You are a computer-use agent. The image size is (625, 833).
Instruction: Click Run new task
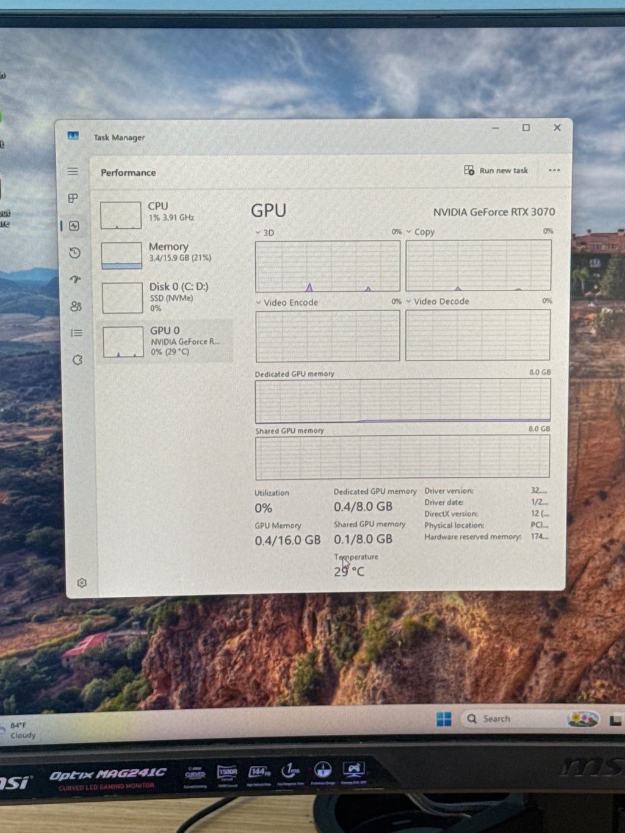click(496, 170)
